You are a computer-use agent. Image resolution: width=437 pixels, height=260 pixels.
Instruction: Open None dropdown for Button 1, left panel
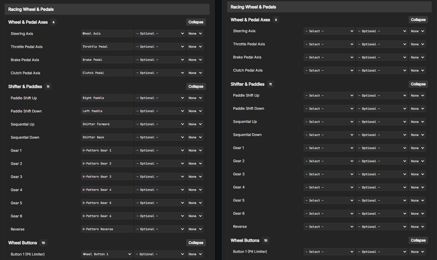coord(195,254)
